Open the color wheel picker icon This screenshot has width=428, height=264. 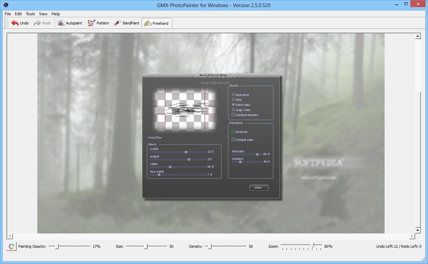point(11,246)
